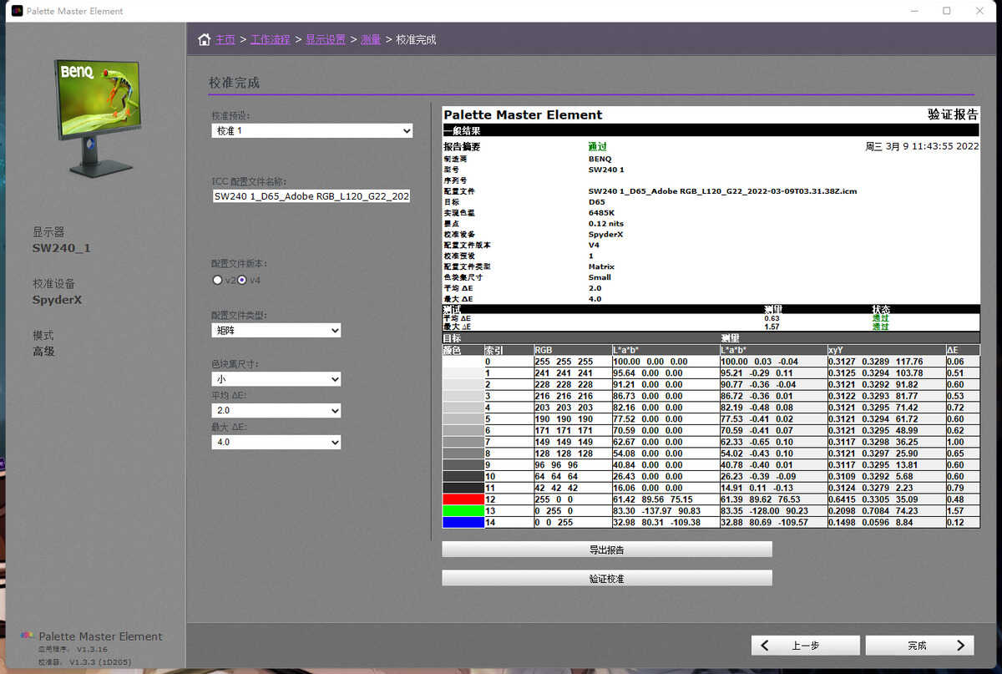Click the 1.57 maximum ΔE measurement in the test section
The width and height of the screenshot is (1002, 674).
coord(772,327)
